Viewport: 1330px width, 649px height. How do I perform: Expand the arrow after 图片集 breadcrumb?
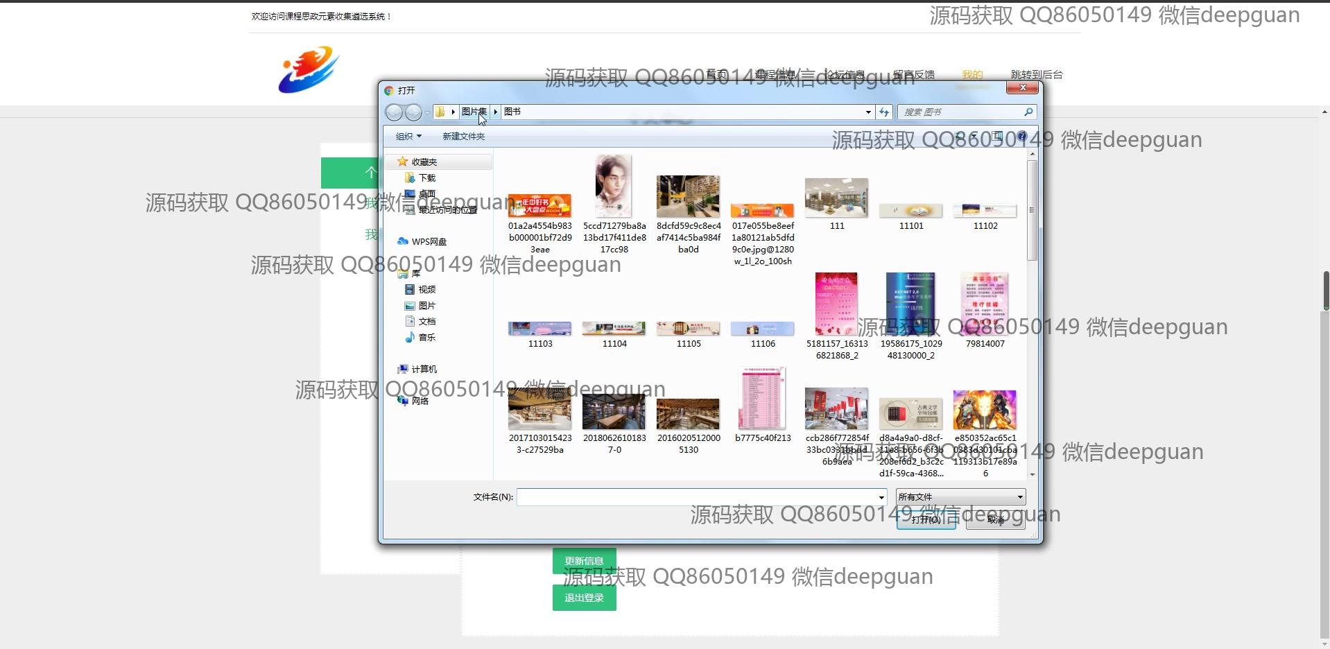tap(495, 112)
